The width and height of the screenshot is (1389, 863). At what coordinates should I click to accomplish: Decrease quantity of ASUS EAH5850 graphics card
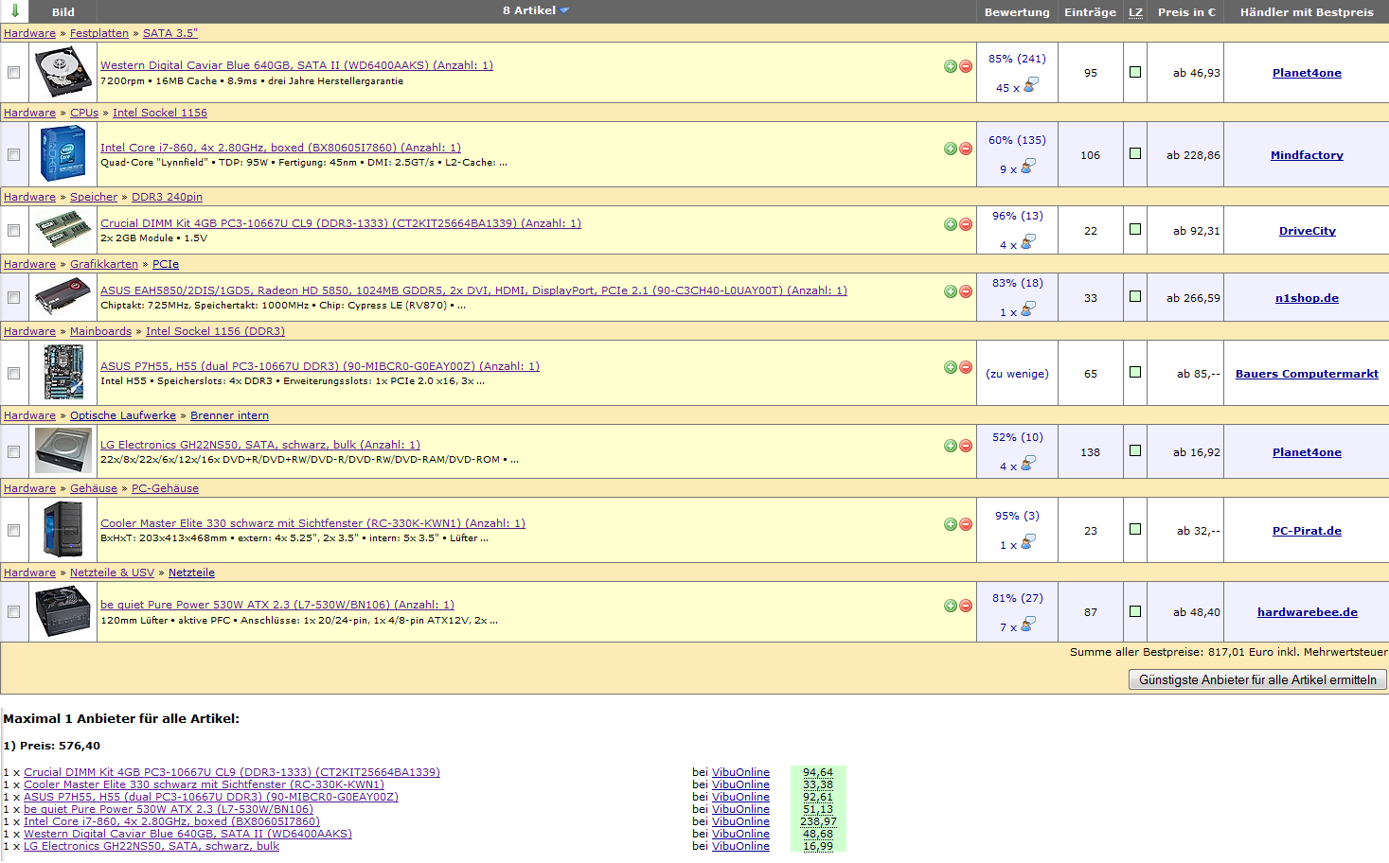click(x=966, y=291)
